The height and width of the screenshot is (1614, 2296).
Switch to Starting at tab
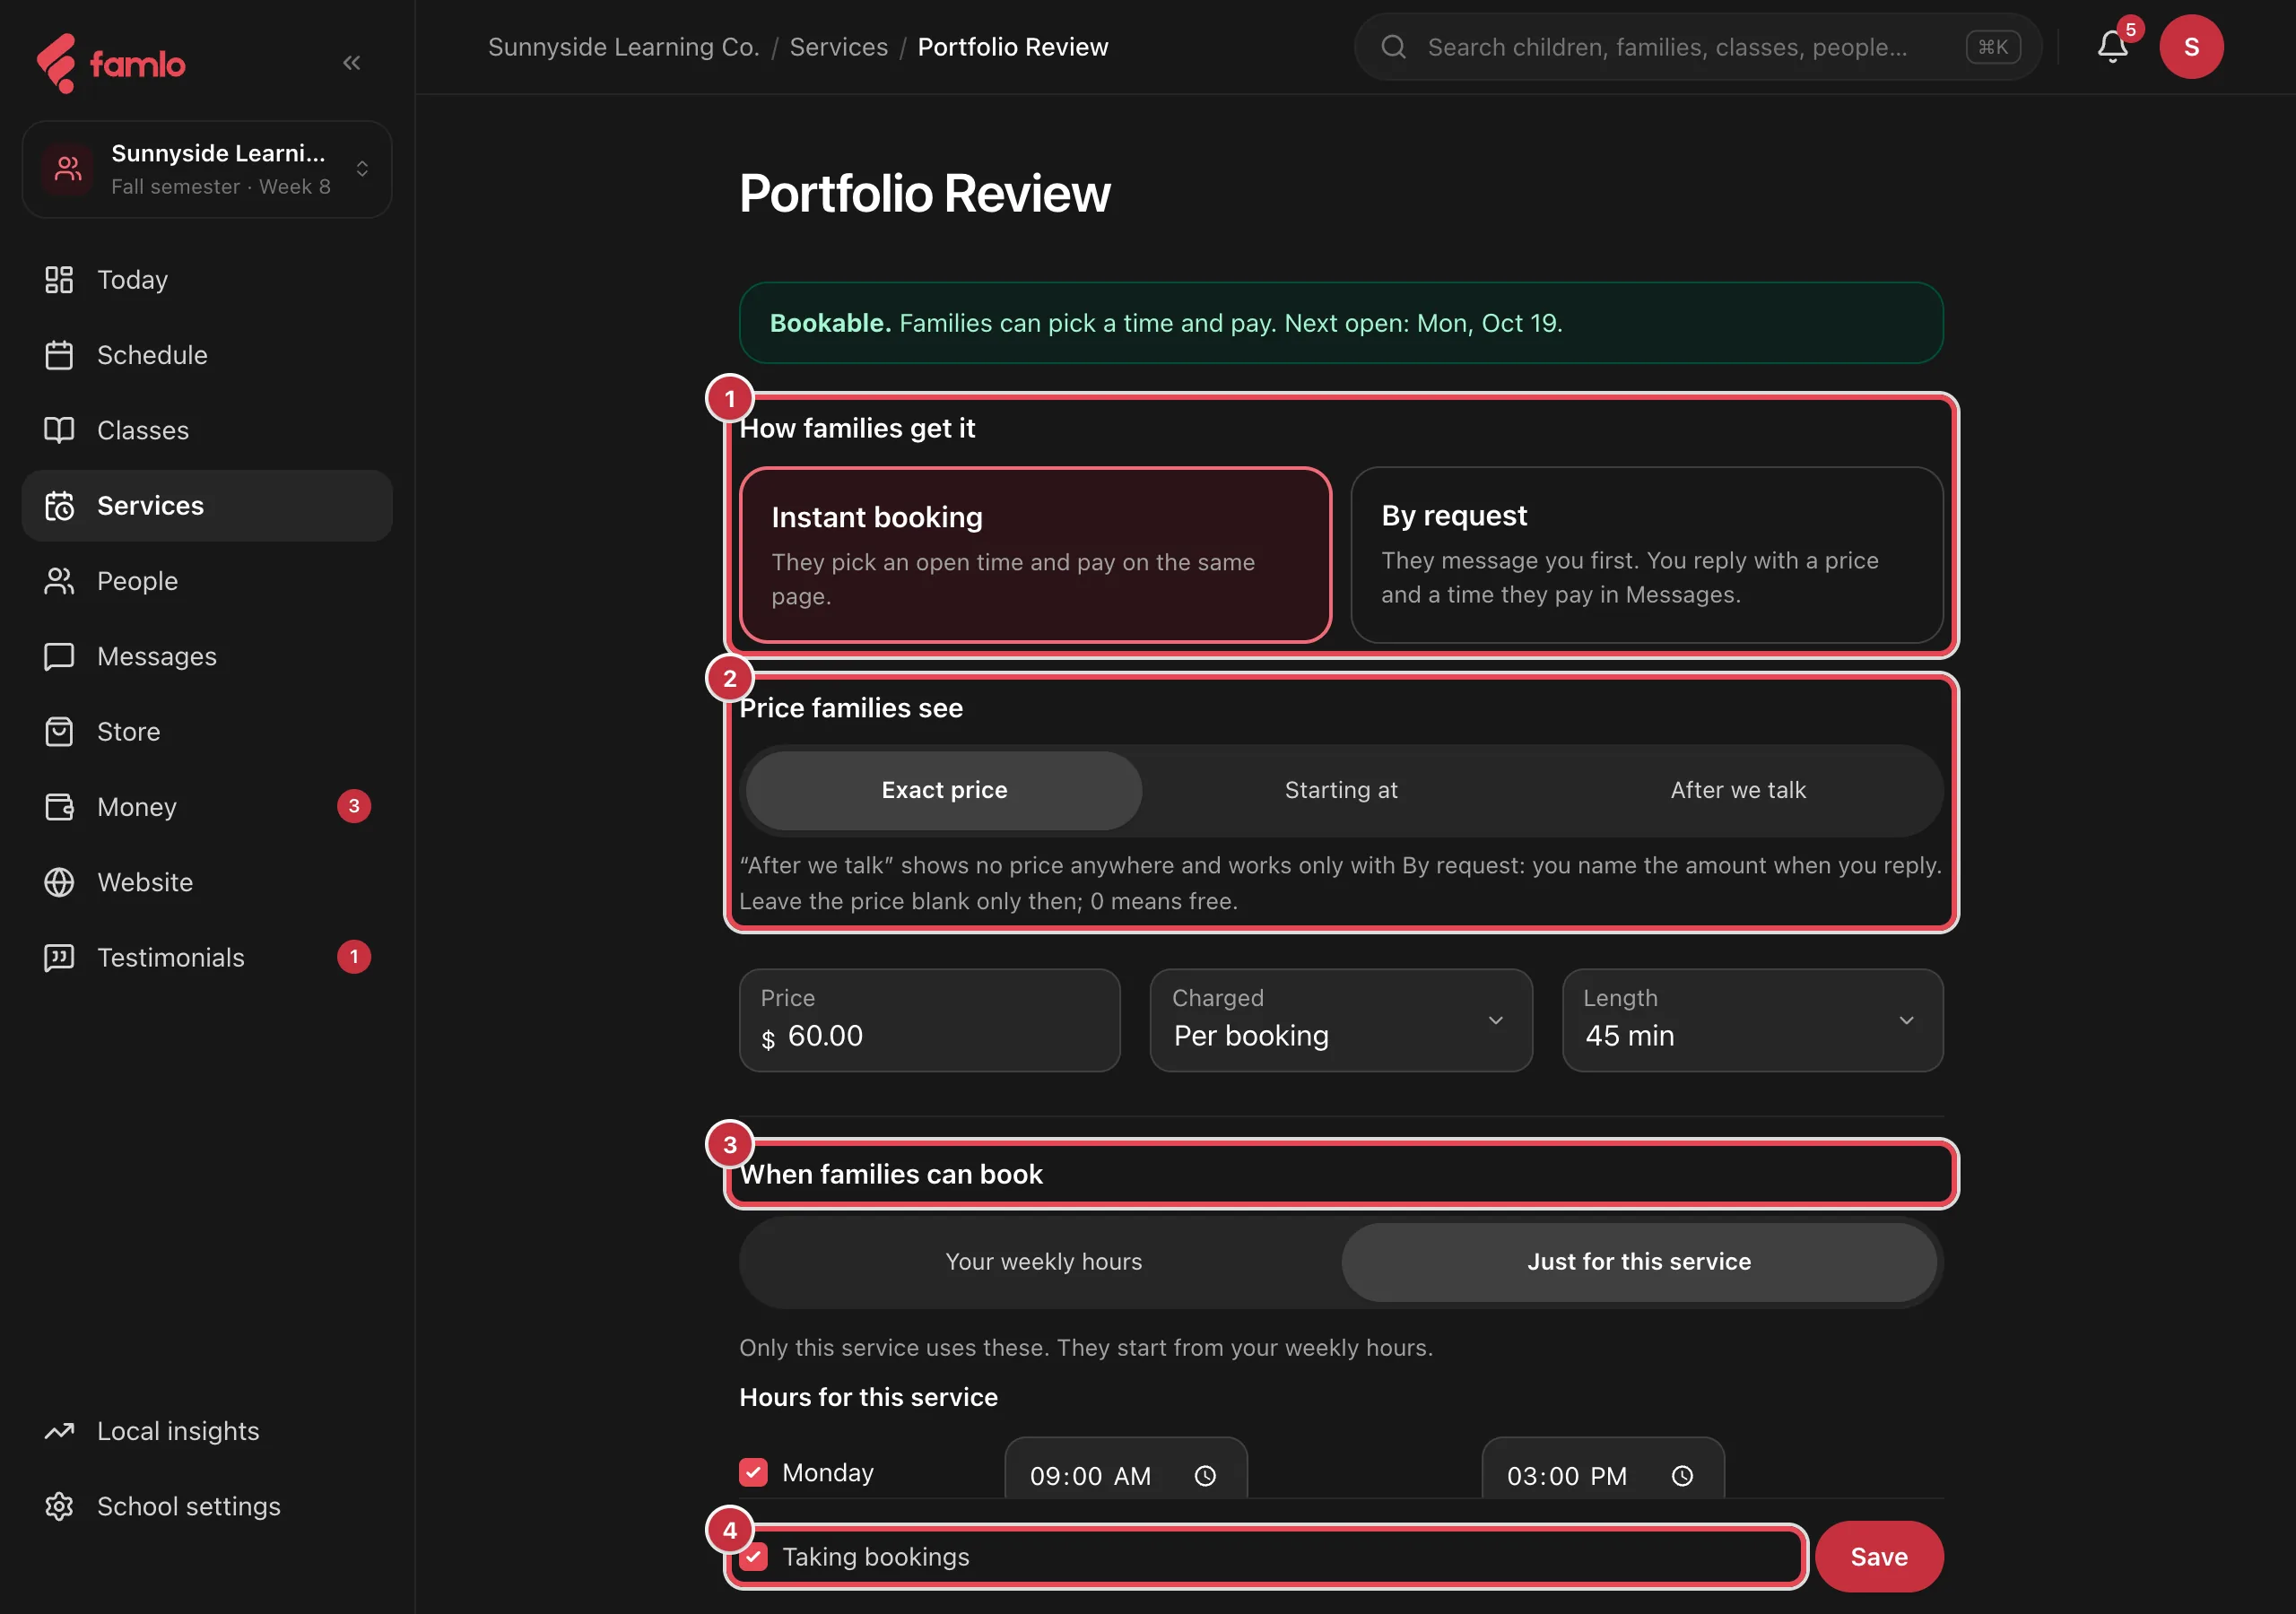pos(1341,790)
